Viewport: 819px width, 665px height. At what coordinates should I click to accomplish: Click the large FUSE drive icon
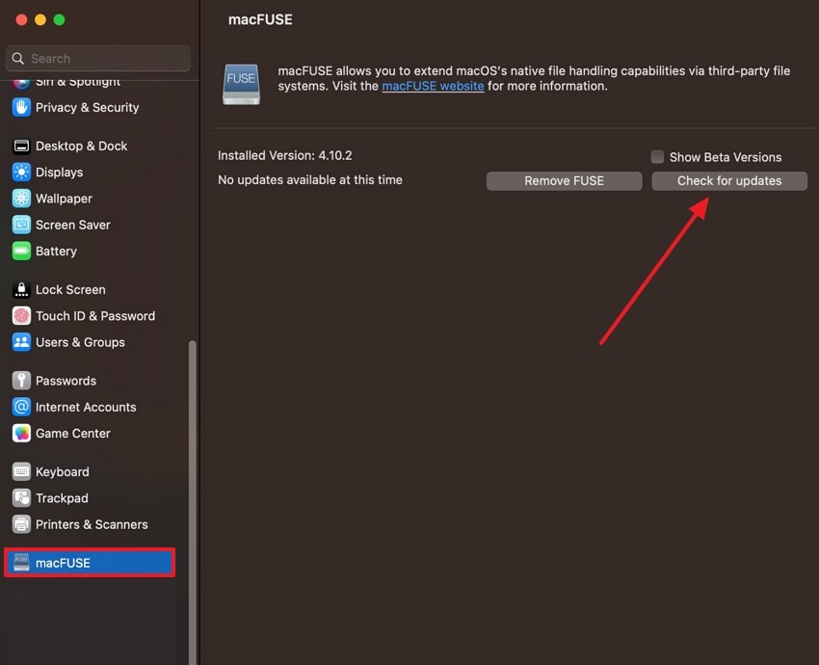tap(241, 85)
